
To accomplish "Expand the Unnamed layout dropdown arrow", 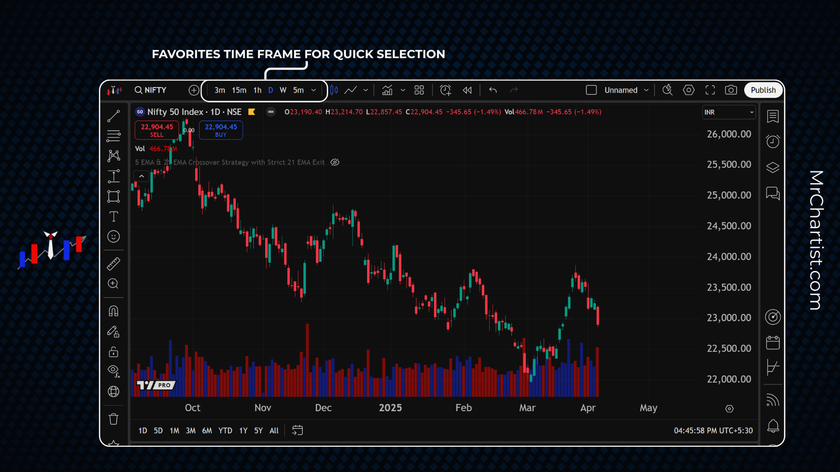I will (x=646, y=90).
